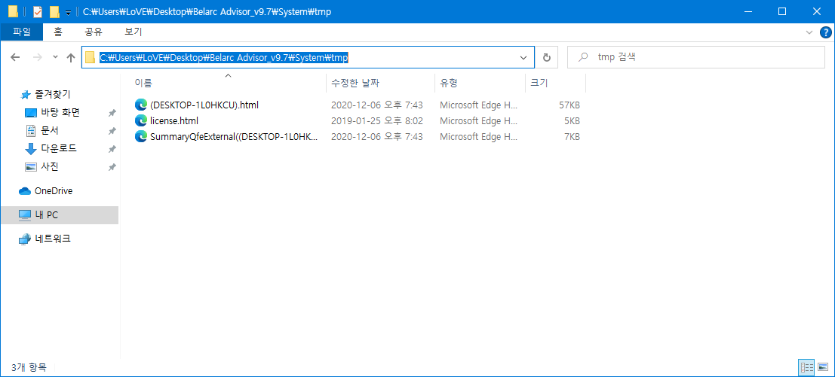Screen dimensions: 835x377
Task: Click the folder icon in title bar
Action: click(13, 12)
